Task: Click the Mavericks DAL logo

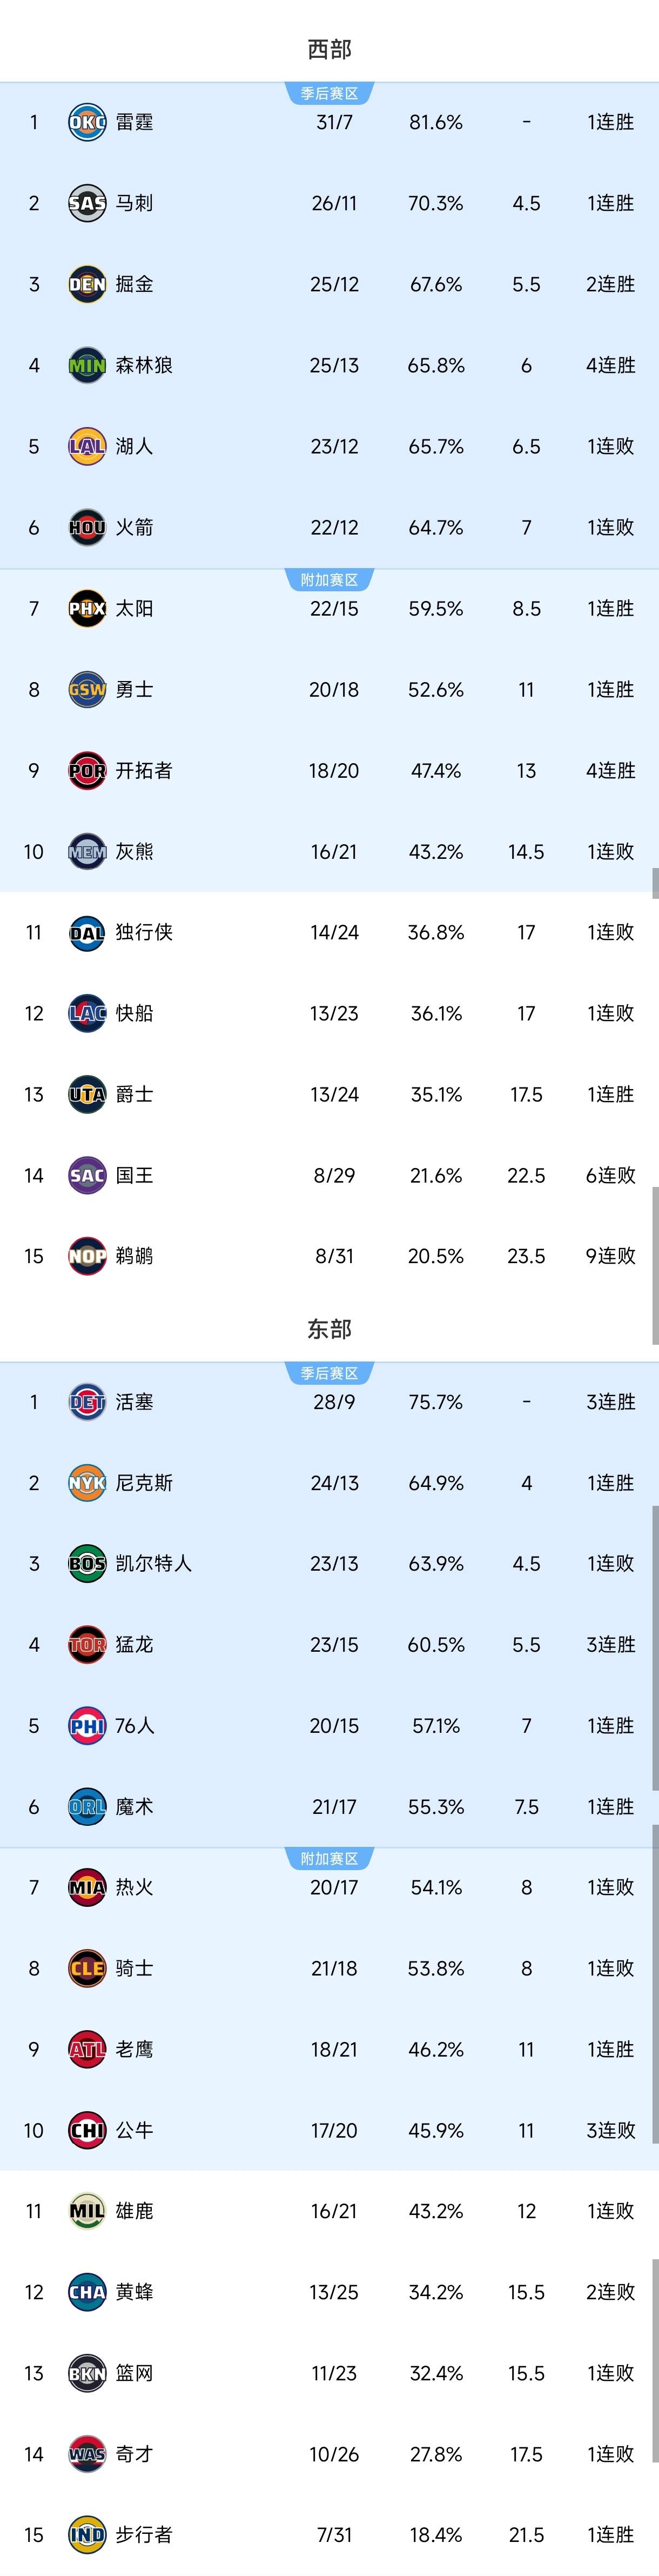Action: tap(87, 932)
